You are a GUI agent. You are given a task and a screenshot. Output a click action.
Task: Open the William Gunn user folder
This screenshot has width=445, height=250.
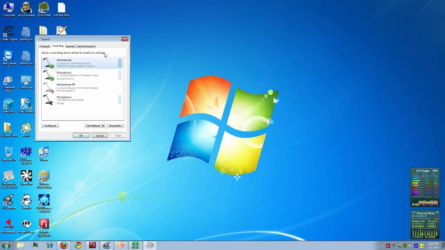pyautogui.click(x=9, y=130)
